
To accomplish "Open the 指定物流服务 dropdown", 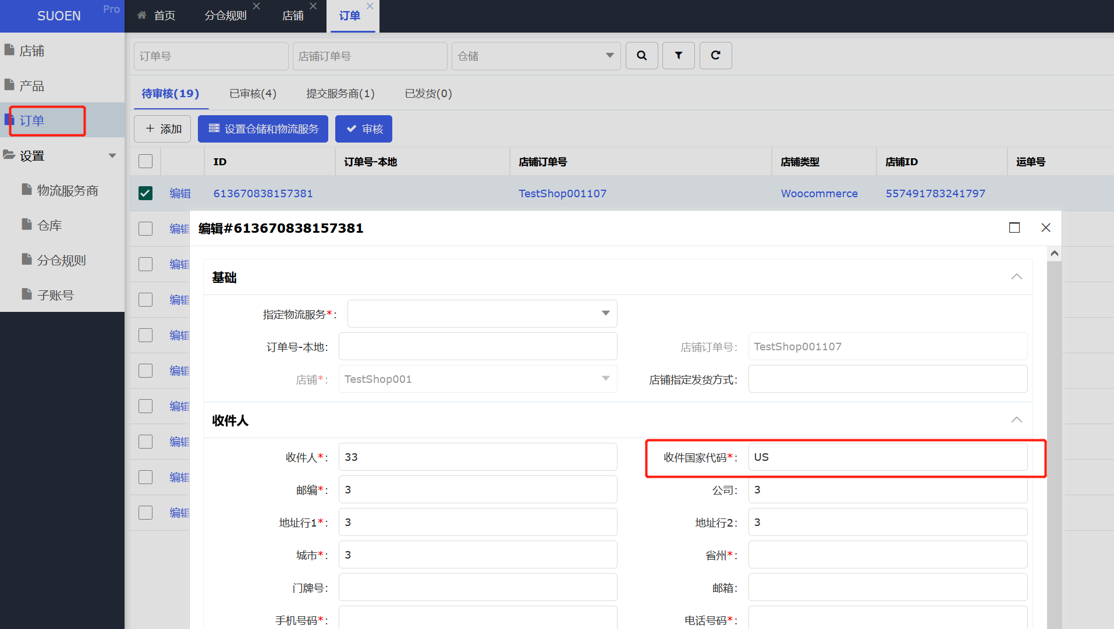I will point(483,314).
